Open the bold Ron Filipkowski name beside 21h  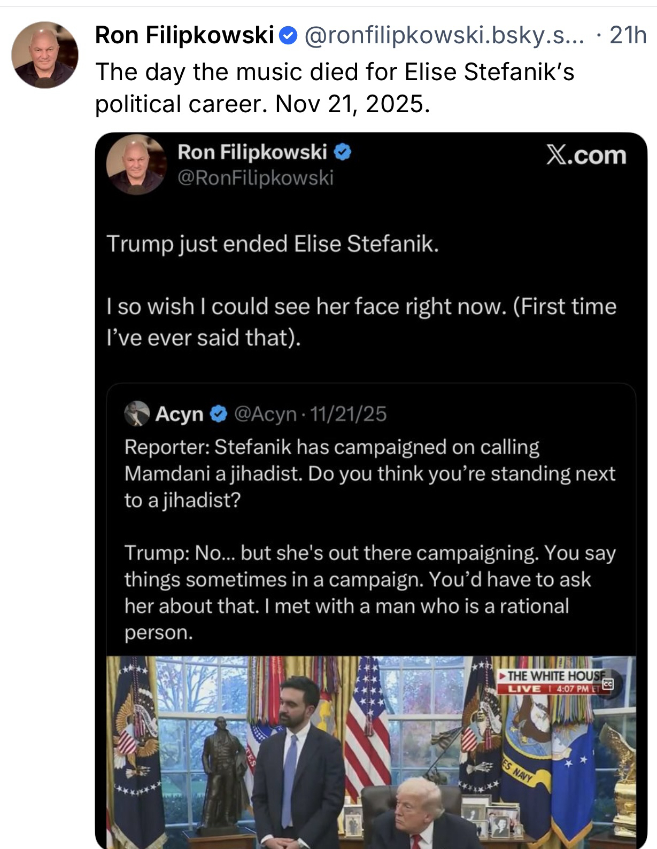tap(184, 36)
